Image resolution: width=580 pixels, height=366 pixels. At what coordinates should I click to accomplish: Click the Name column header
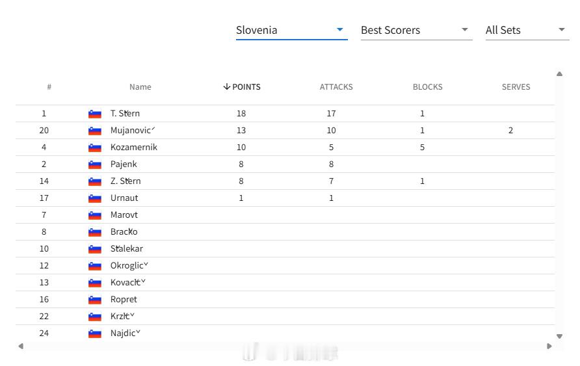tap(140, 87)
